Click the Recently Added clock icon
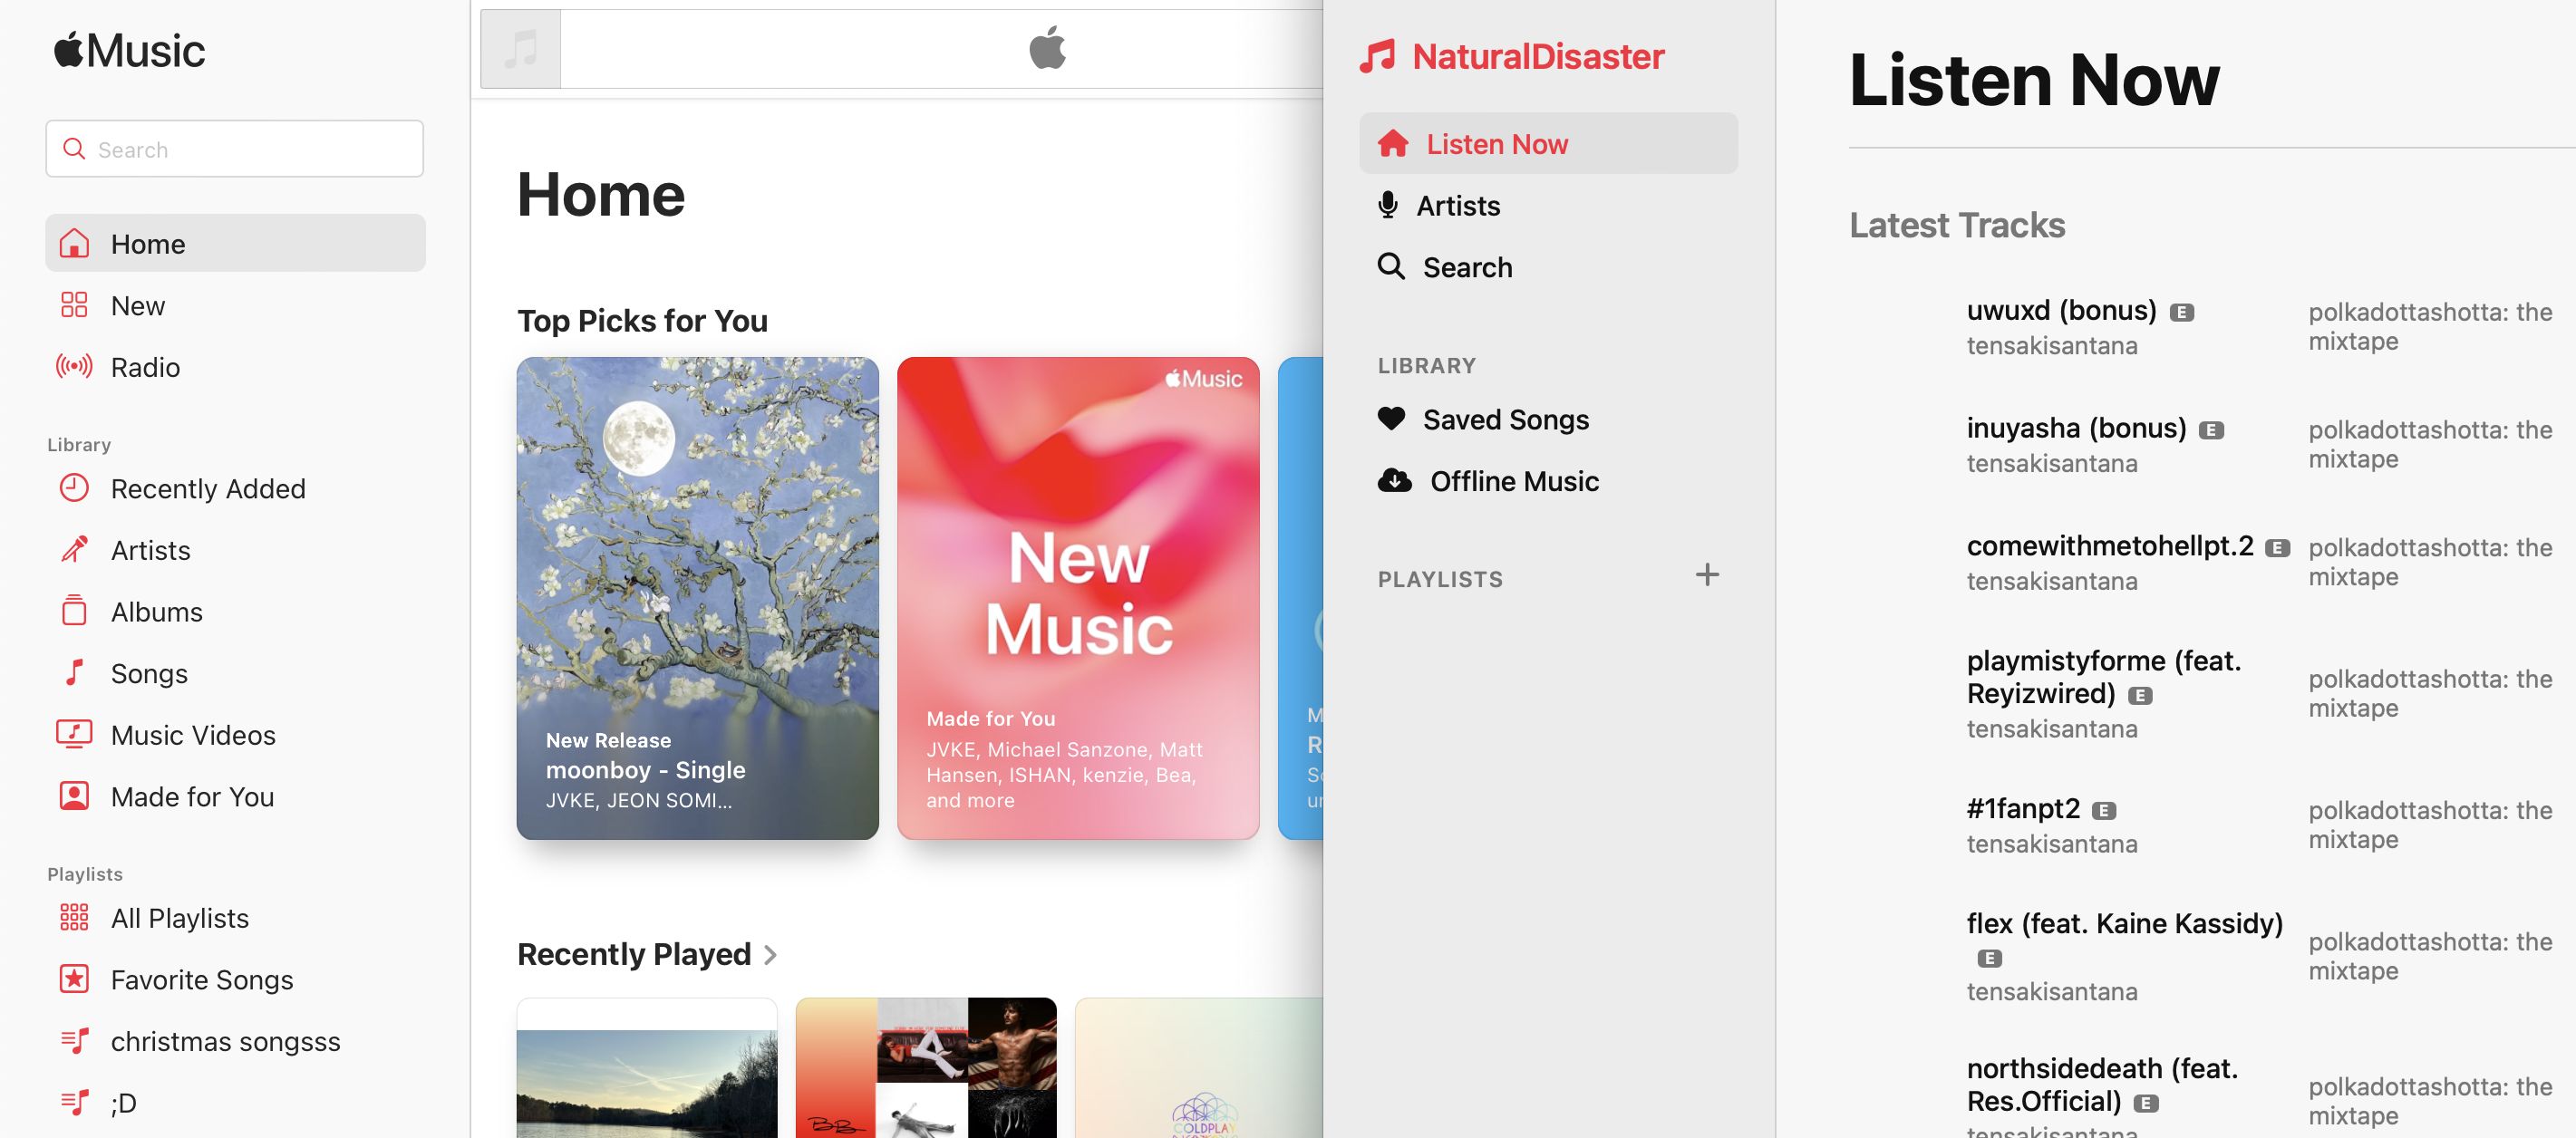Viewport: 2576px width, 1138px height. (74, 488)
